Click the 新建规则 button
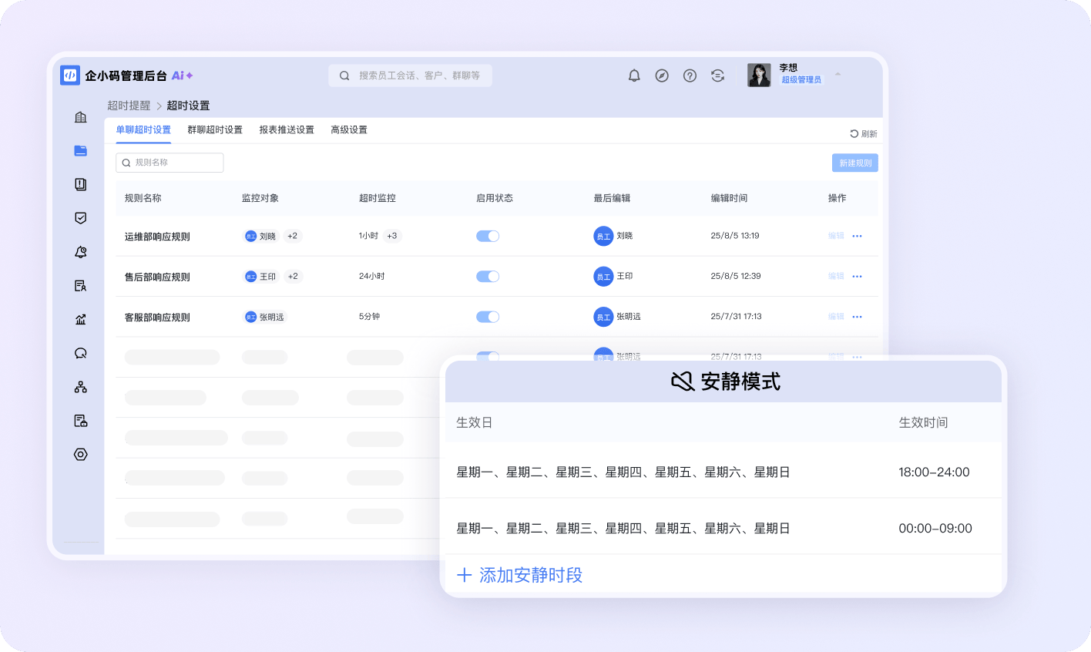Viewport: 1091px width, 652px height. (x=854, y=163)
